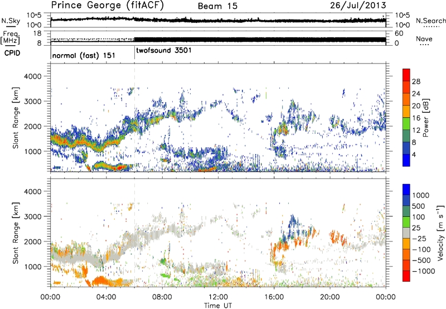Image resolution: width=446 pixels, height=309 pixels.
Task: Click the date '26/Jul/2013'
Action: (x=358, y=6)
